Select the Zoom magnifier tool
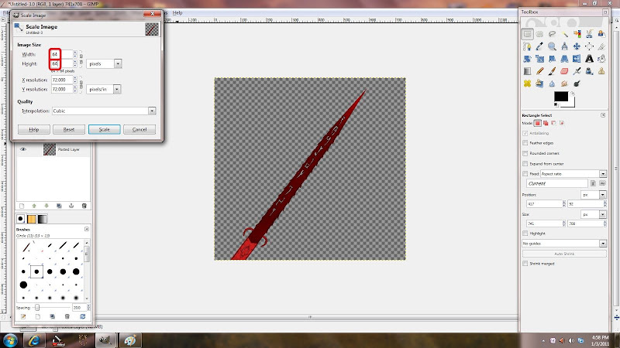The height and width of the screenshot is (348, 620). 552,46
